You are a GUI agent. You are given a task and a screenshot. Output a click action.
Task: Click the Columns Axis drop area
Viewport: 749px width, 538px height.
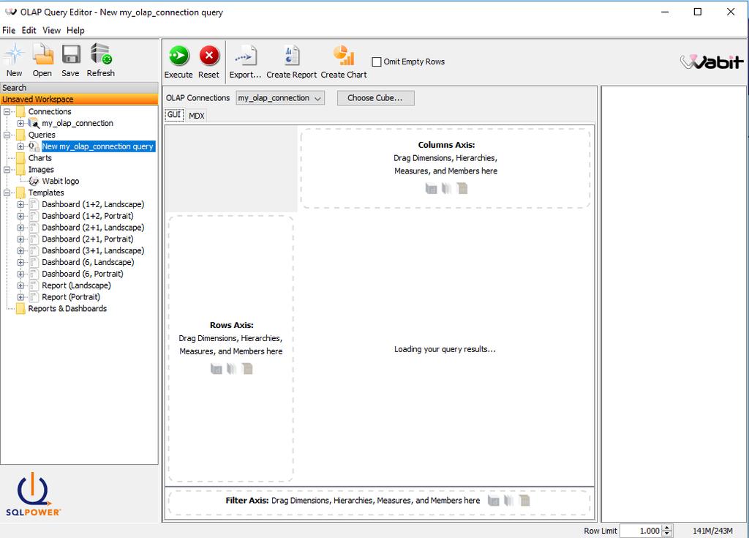[x=445, y=168]
